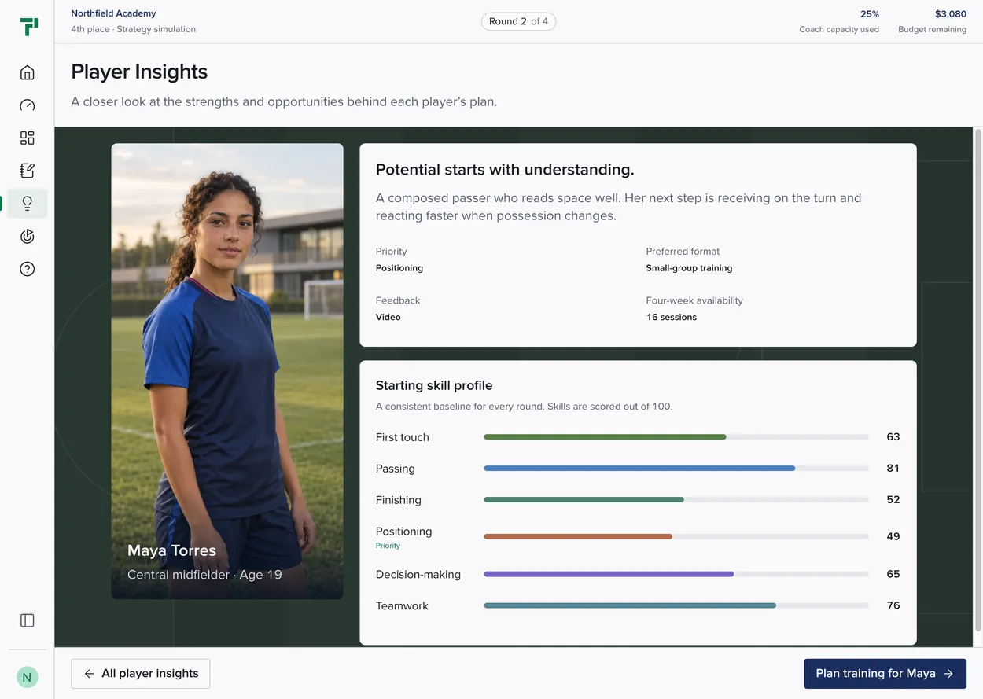The height and width of the screenshot is (699, 983).
Task: Click the Positioning skill bar
Action: click(676, 536)
